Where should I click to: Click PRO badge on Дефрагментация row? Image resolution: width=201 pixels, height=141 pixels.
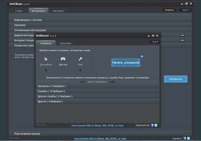tap(182, 35)
